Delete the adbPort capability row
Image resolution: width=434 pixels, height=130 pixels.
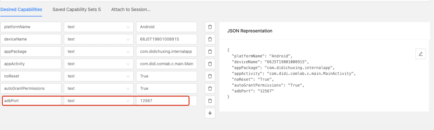(x=210, y=101)
